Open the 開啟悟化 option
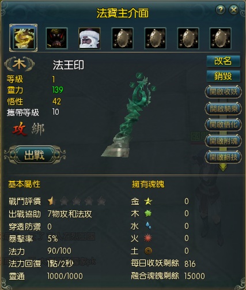The width and height of the screenshot is (246, 290). click(223, 125)
